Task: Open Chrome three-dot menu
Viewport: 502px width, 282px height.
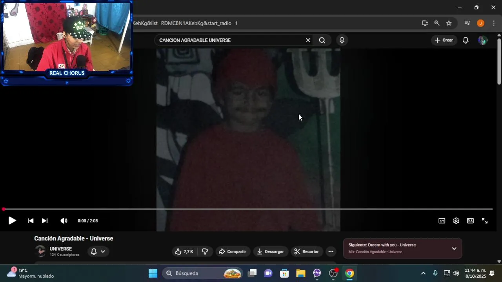Action: (494, 23)
